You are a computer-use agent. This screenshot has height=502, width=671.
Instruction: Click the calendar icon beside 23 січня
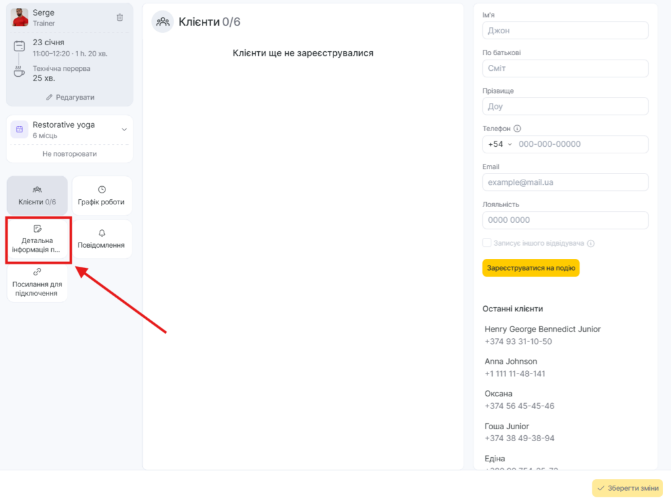[20, 46]
